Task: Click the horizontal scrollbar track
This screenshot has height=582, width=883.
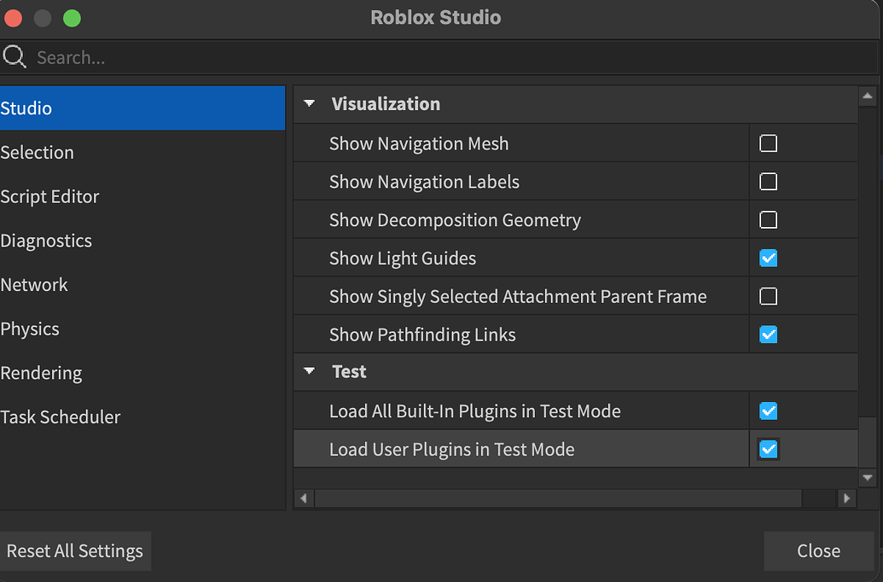Action: click(x=819, y=498)
